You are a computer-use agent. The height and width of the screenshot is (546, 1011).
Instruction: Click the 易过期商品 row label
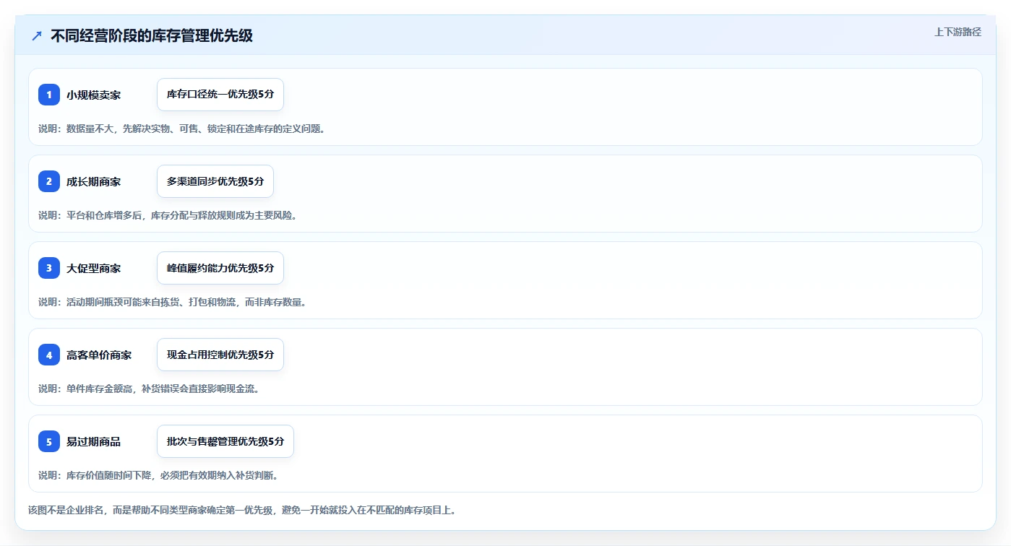coord(93,441)
